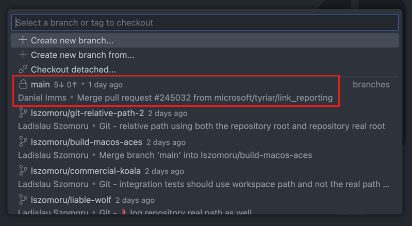Focus the branch or tag search field
The height and width of the screenshot is (226, 412).
pyautogui.click(x=205, y=23)
